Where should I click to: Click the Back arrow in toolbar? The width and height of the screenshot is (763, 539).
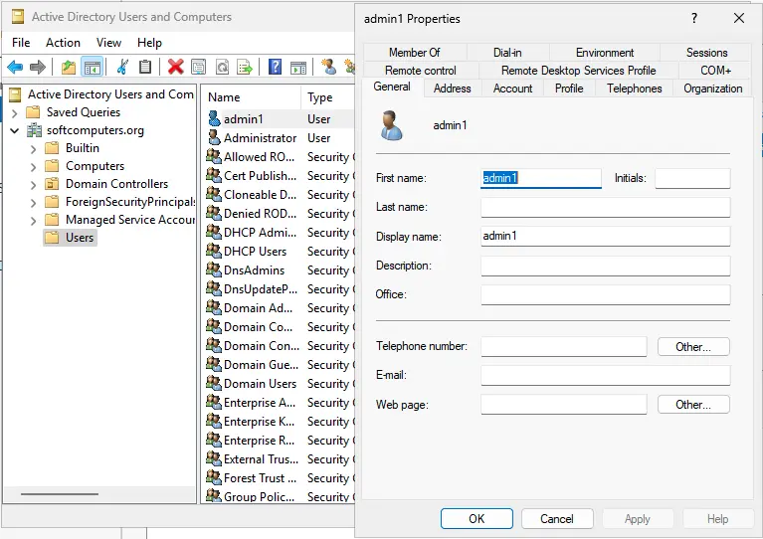click(x=15, y=67)
